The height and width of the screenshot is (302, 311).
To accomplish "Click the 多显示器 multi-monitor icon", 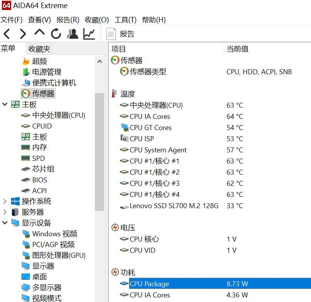I will 26,287.
